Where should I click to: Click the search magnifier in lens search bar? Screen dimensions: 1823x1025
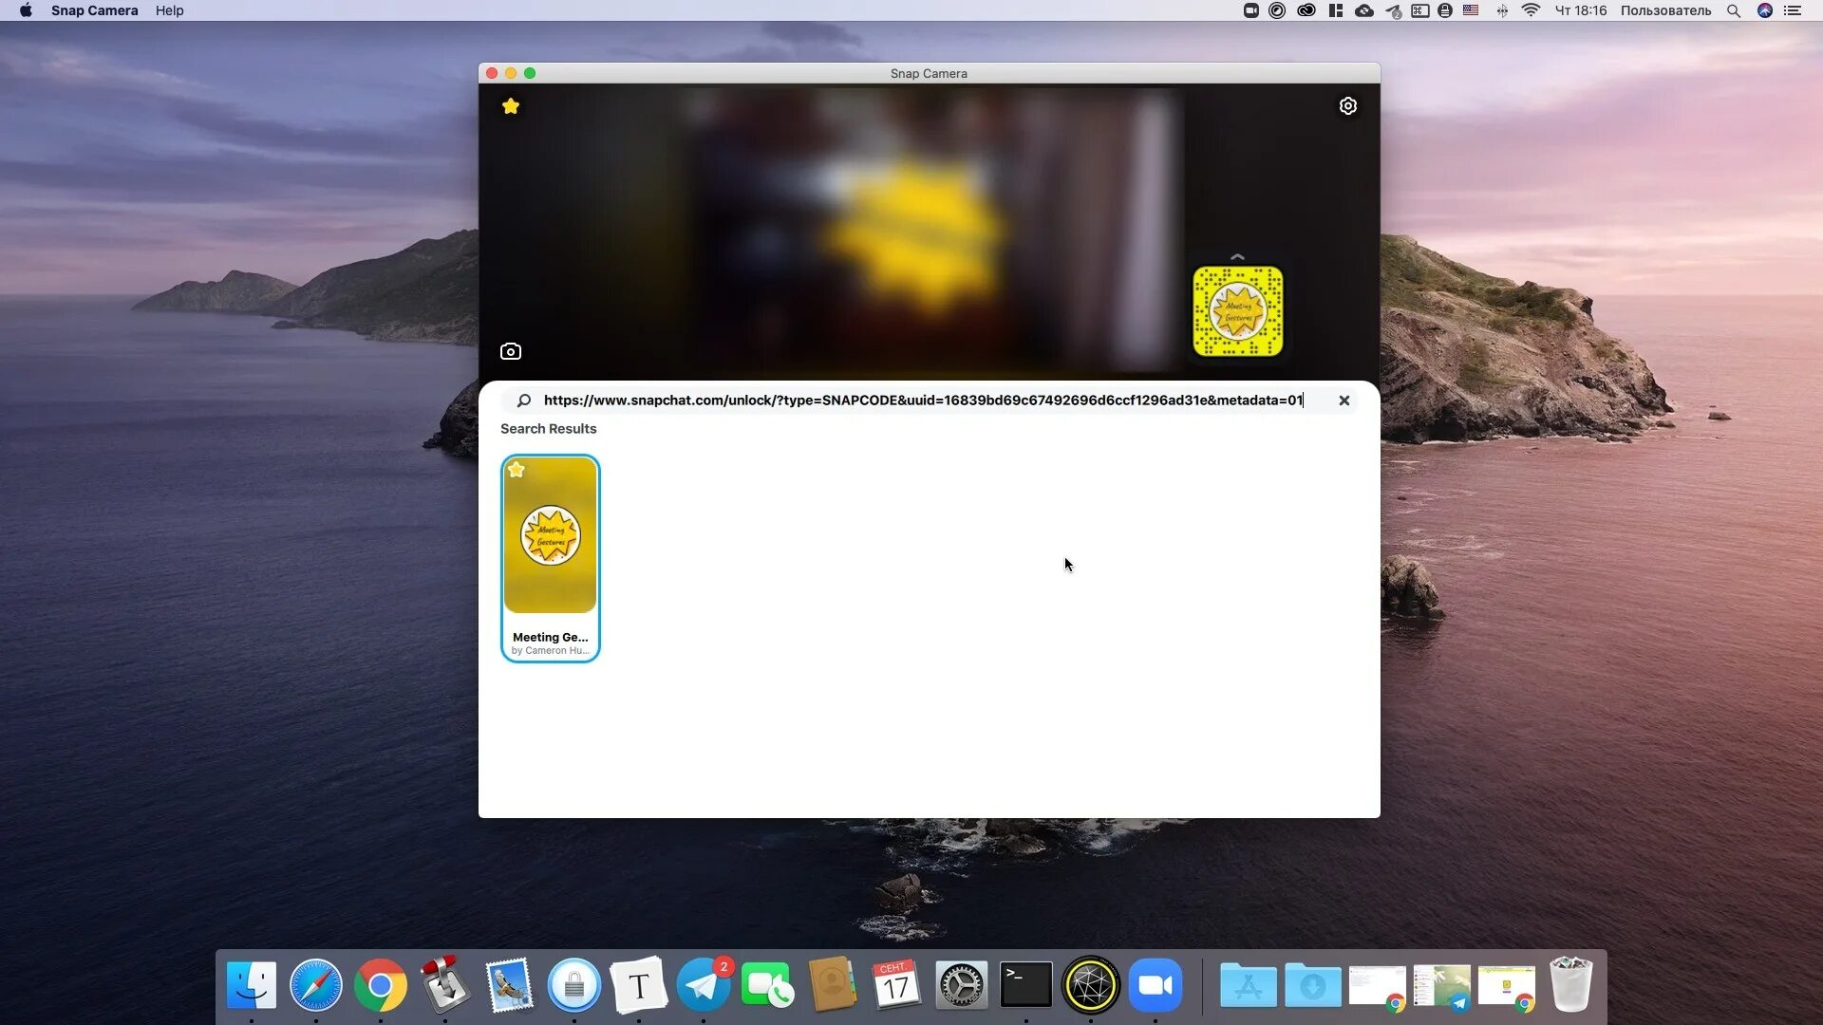(x=523, y=401)
